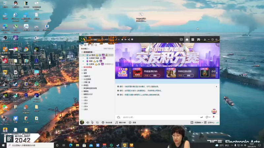Screen dimensions: 264x148
Task: Open the Windows Start menu
Action: pyautogui.click(x=3, y=145)
